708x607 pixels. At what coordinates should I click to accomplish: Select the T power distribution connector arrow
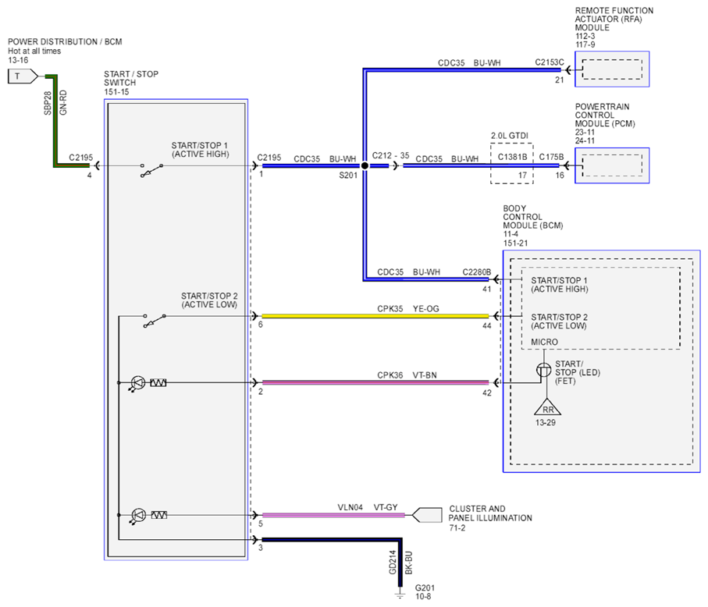tap(23, 76)
